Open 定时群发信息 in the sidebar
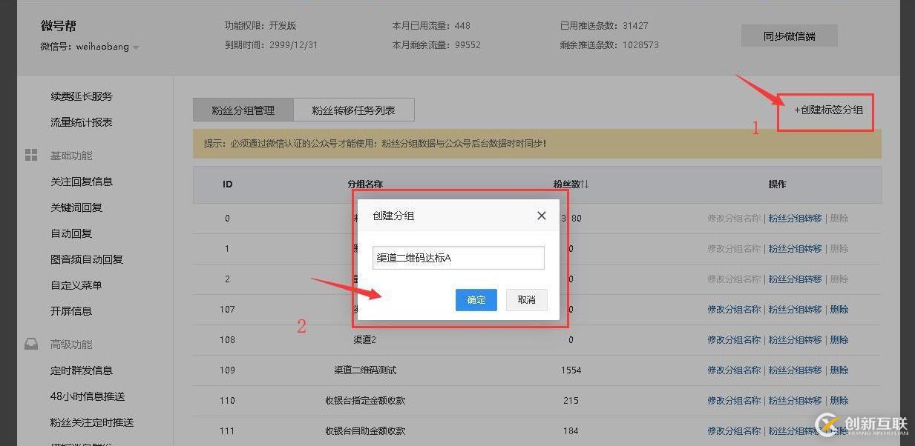Screen dimensions: 915x446 click(x=82, y=370)
